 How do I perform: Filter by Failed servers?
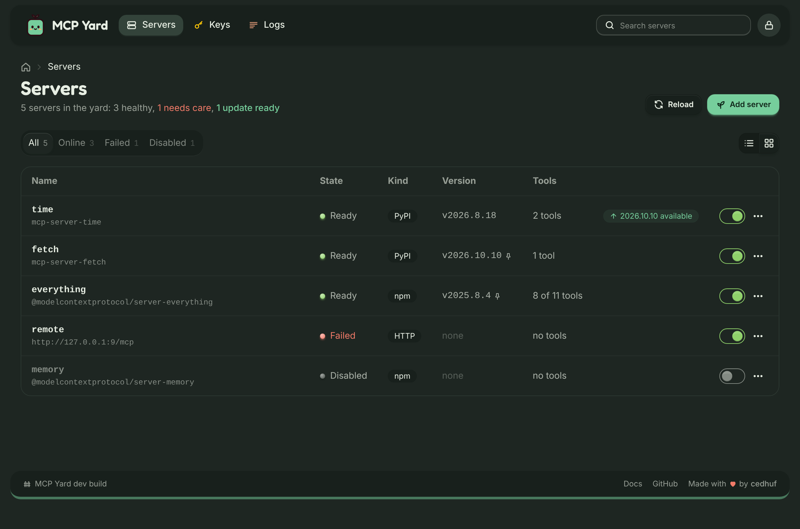pyautogui.click(x=122, y=143)
